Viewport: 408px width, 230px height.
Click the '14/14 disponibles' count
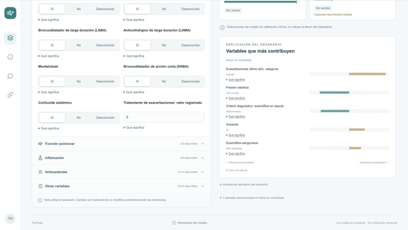coord(187,172)
